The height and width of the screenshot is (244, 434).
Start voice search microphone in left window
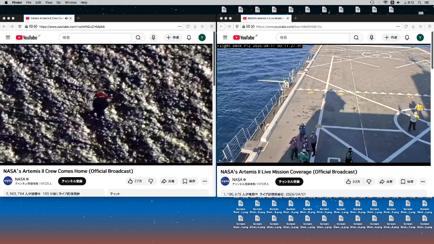pos(153,38)
